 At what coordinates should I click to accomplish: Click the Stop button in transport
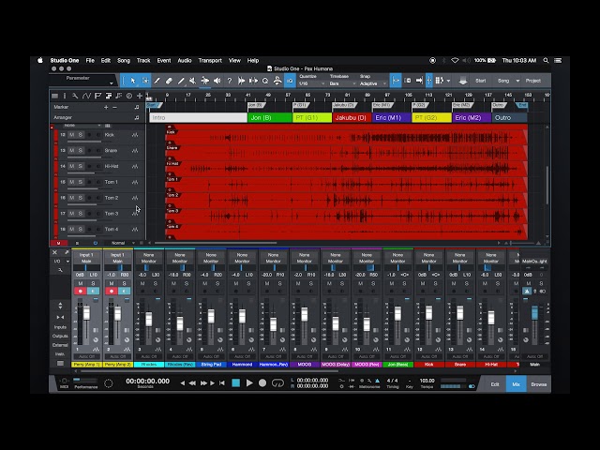click(x=235, y=382)
